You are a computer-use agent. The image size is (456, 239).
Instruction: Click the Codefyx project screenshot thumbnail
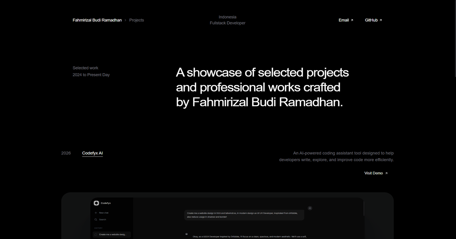point(227,216)
